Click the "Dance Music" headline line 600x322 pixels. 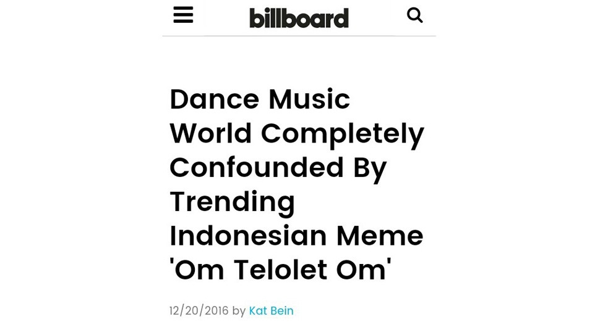click(x=260, y=99)
